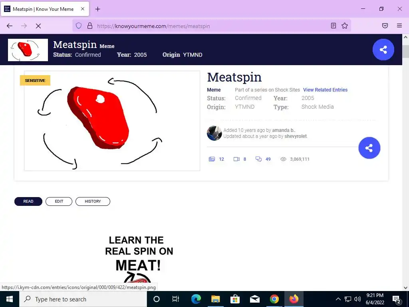Click the page scrollbar up arrow

[x=406, y=37]
